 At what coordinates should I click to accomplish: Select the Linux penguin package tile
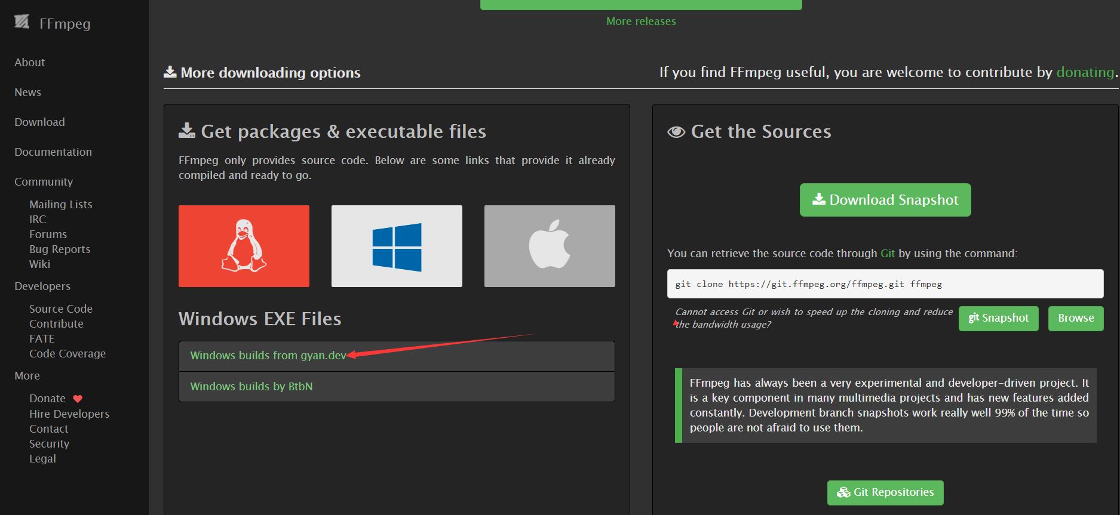(x=244, y=246)
